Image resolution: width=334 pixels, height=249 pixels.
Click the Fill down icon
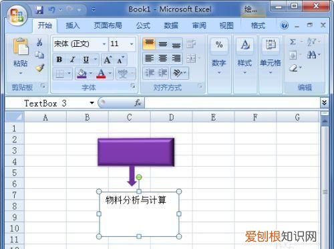pos(293,55)
